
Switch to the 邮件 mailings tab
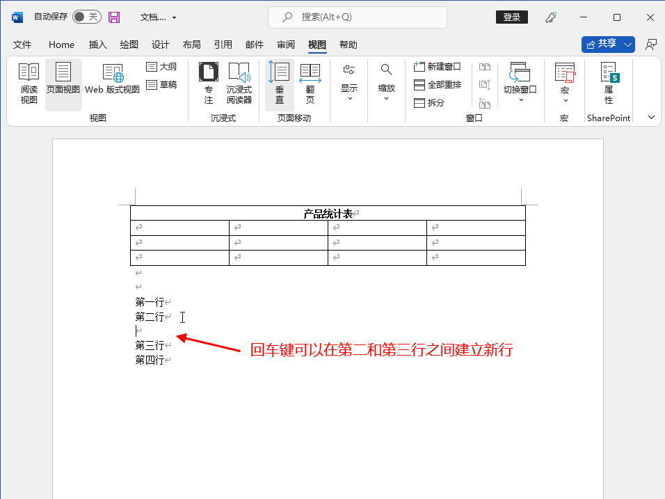[255, 45]
